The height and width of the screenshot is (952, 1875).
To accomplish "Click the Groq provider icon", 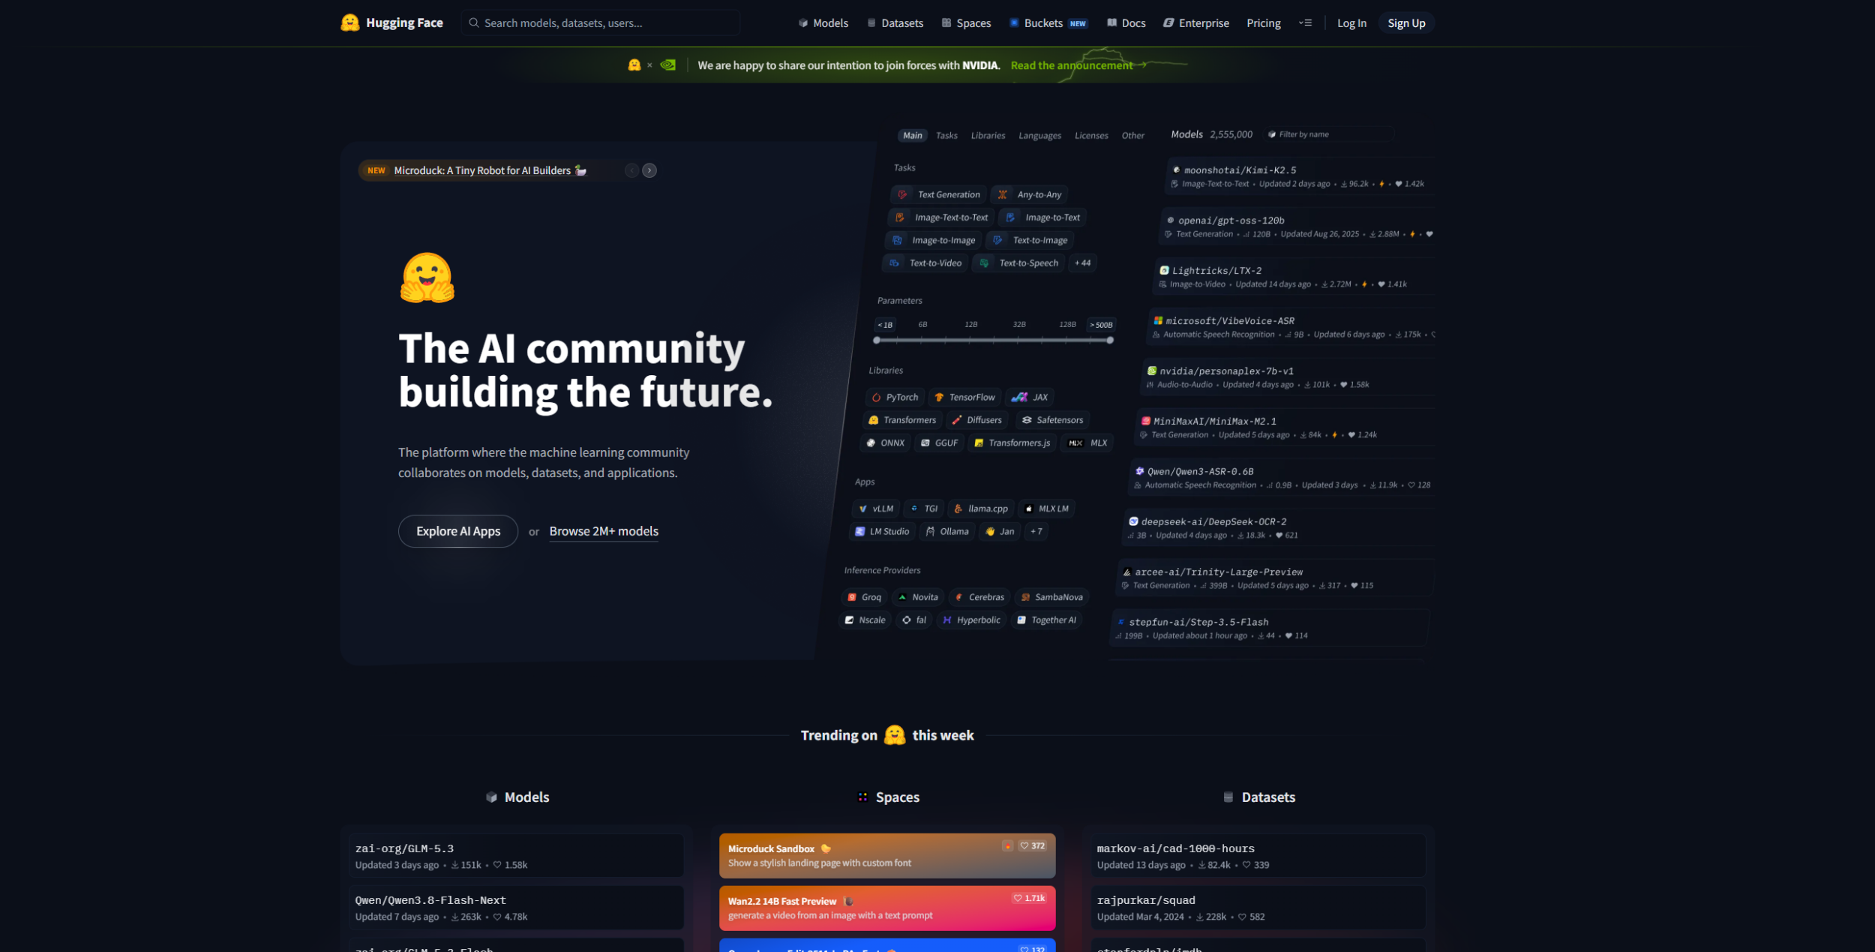I will click(x=852, y=598).
